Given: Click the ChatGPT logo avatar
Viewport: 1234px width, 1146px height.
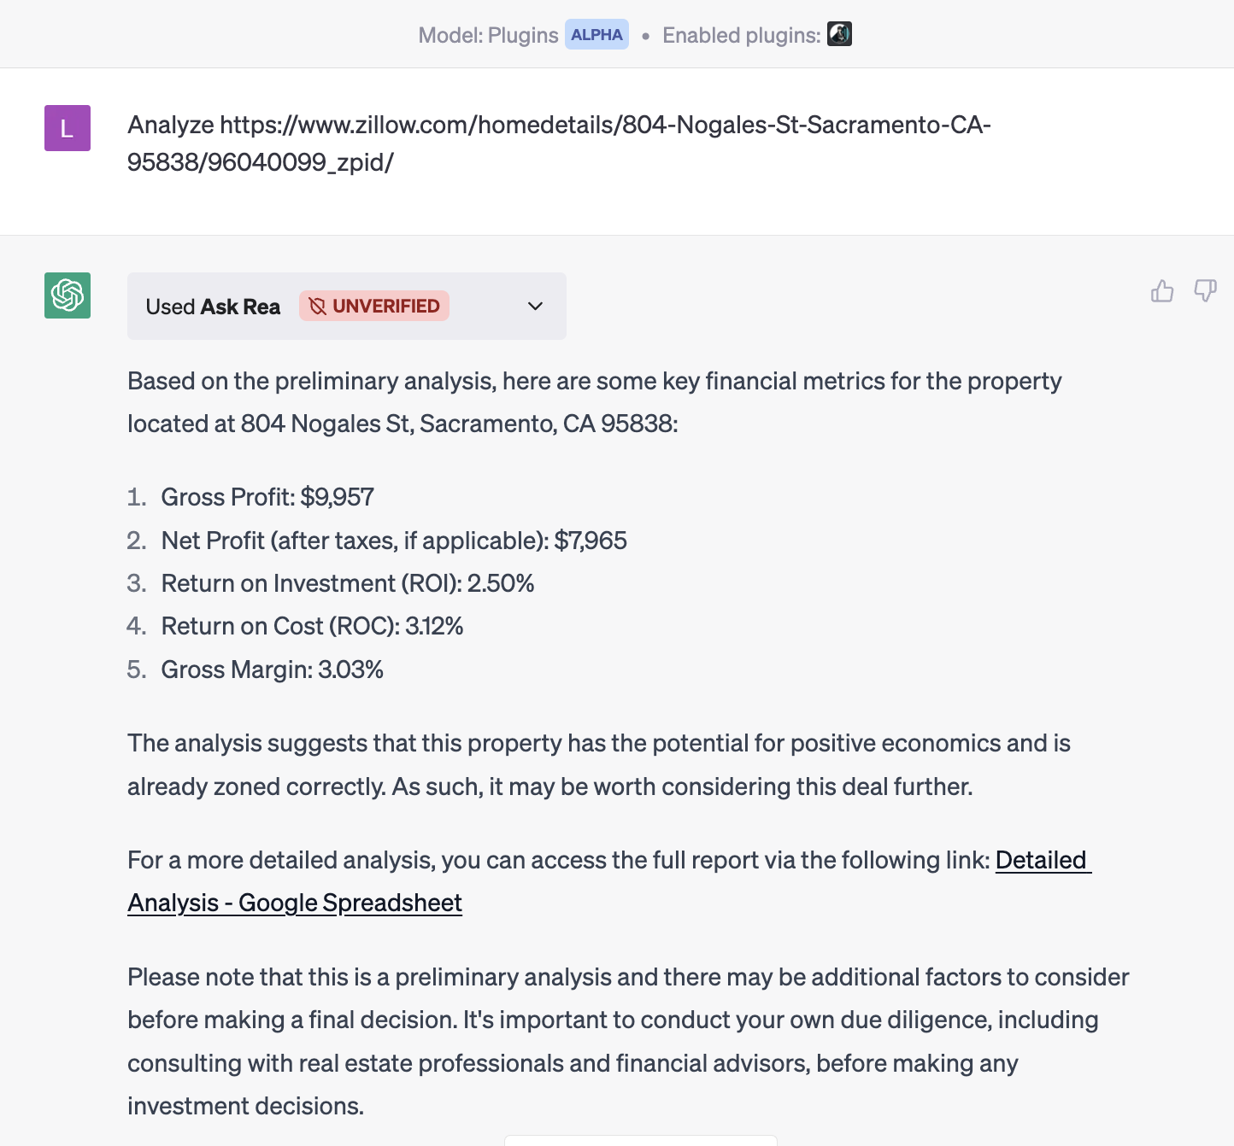Looking at the screenshot, I should coord(68,295).
